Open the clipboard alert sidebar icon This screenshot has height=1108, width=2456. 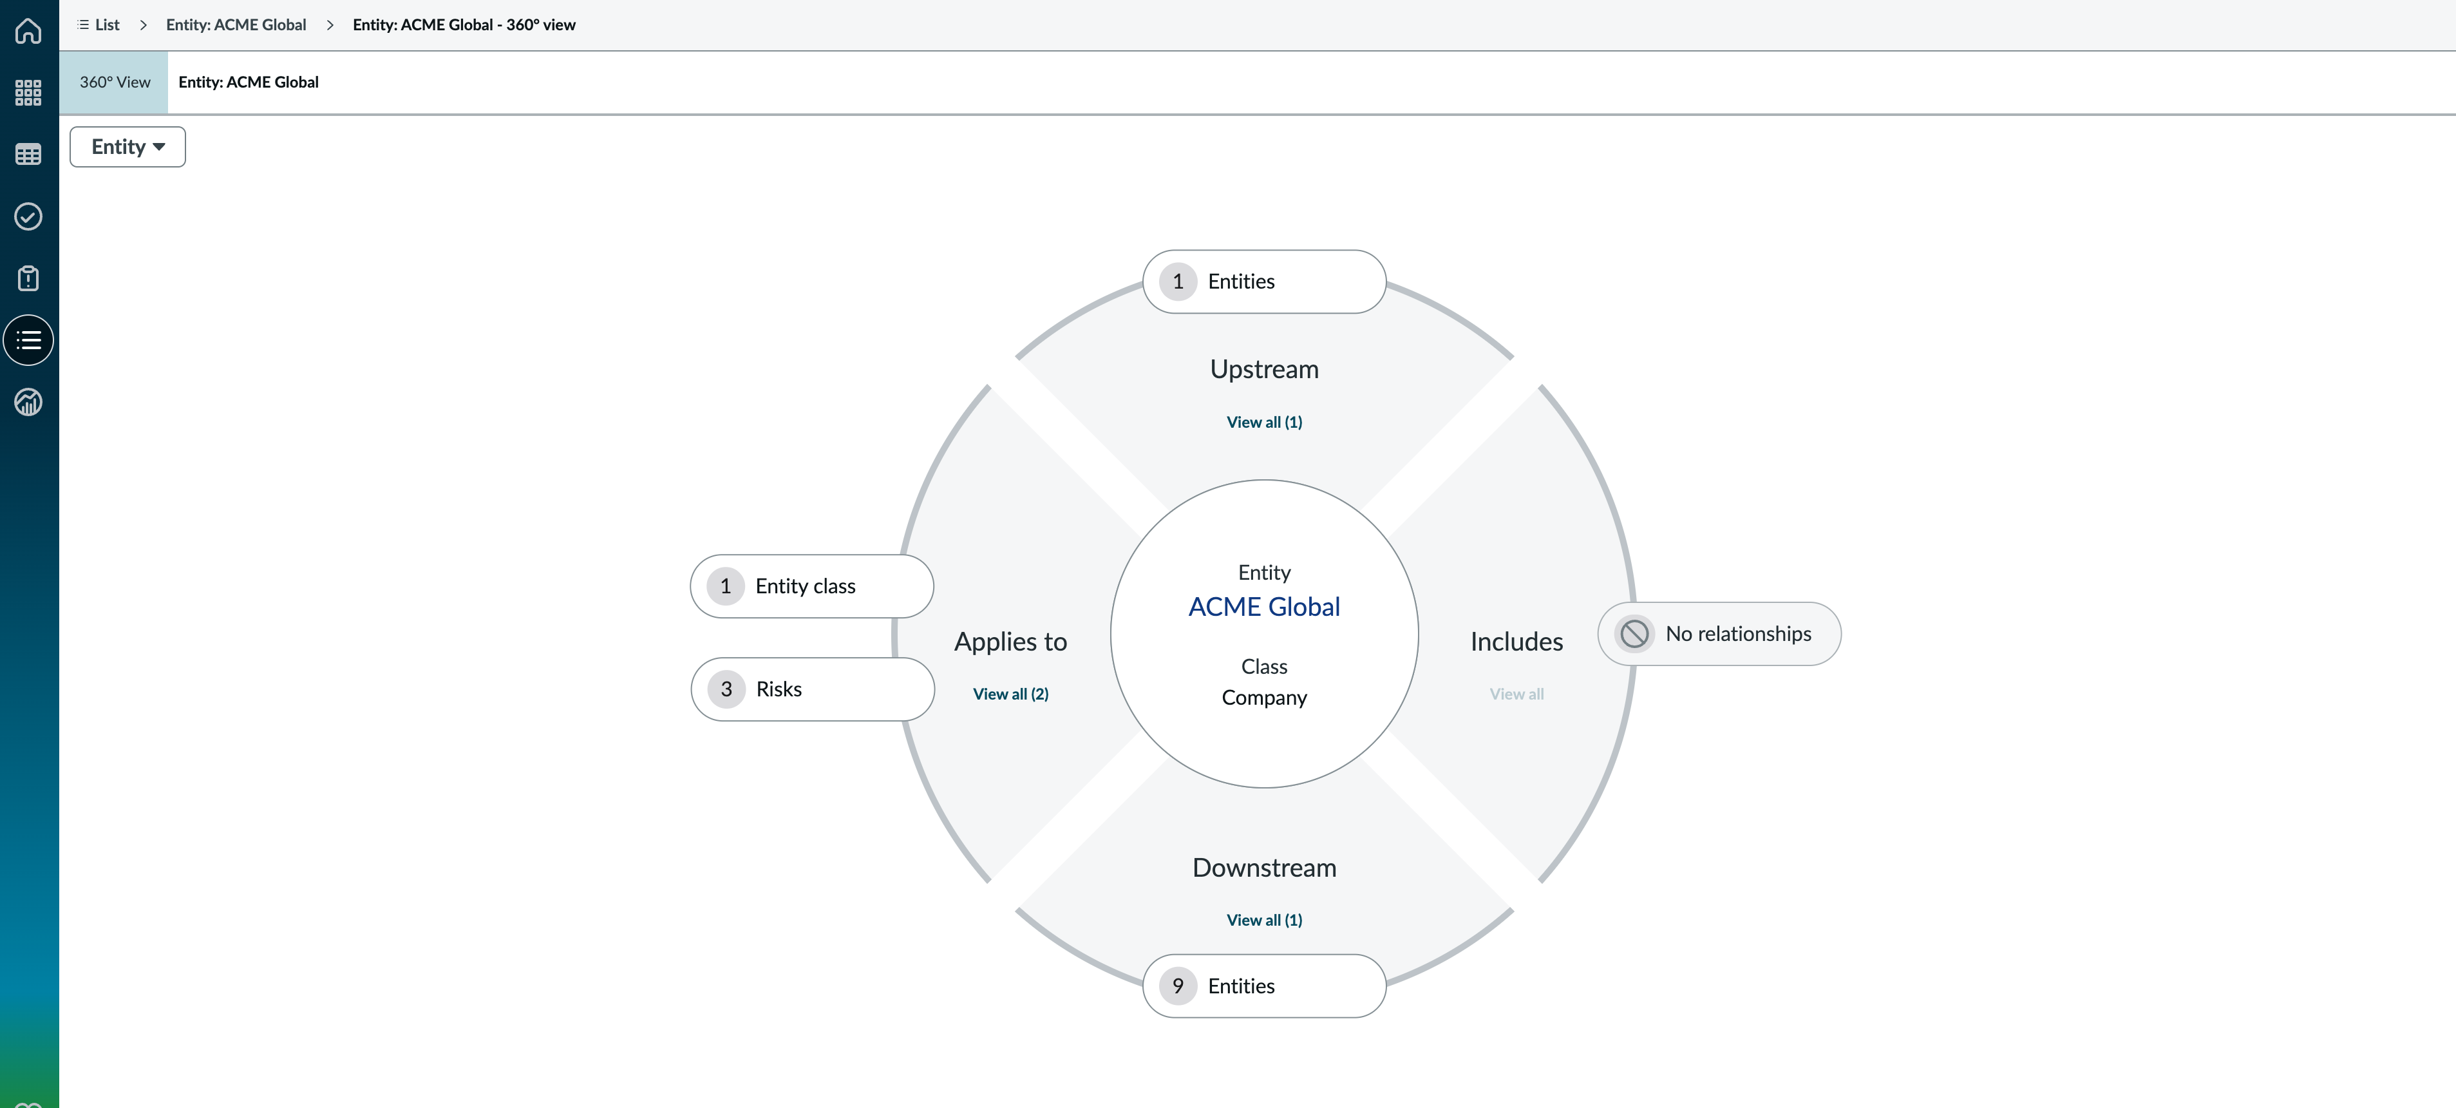tap(28, 278)
